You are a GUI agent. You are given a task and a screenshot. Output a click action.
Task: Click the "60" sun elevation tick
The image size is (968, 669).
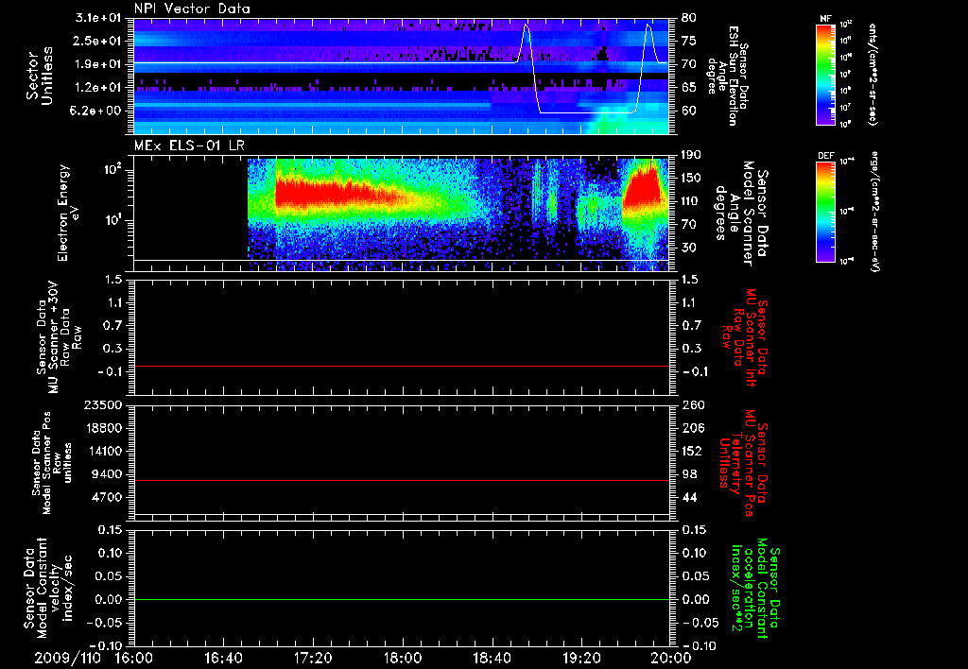click(688, 111)
